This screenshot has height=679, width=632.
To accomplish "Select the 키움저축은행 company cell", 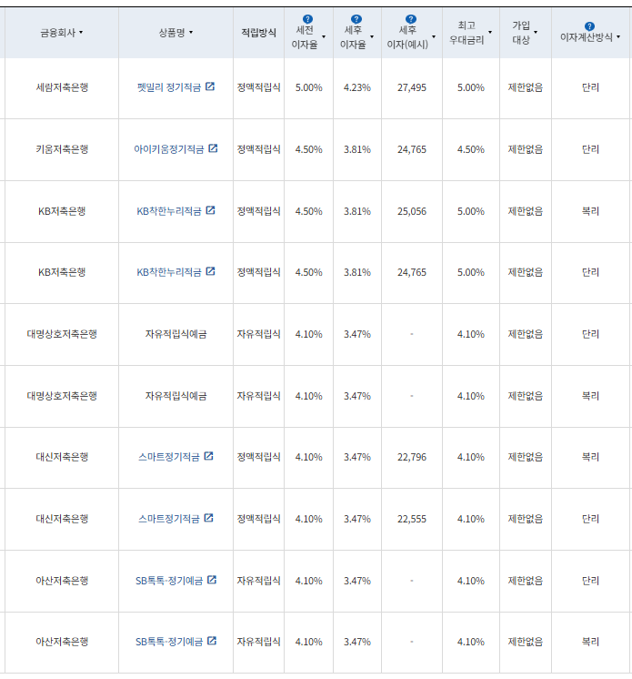I will tap(62, 149).
